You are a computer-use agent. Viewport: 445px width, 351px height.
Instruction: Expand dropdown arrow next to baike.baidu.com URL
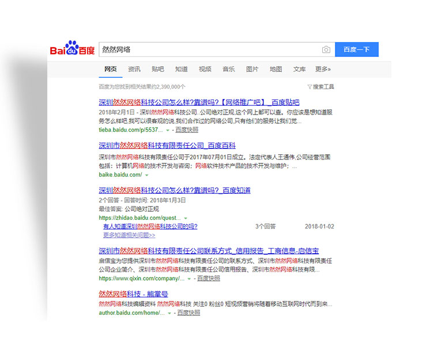point(147,175)
